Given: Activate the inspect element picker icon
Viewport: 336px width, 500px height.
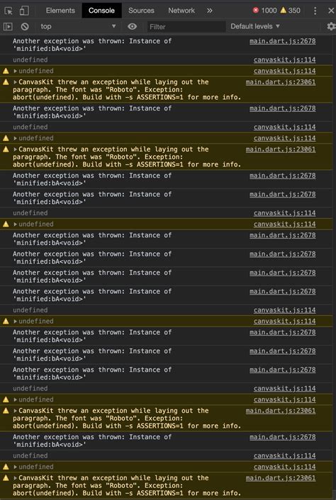Looking at the screenshot, I should (x=9, y=11).
